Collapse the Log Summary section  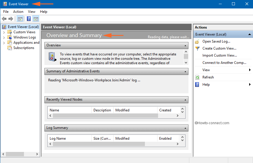(185, 128)
